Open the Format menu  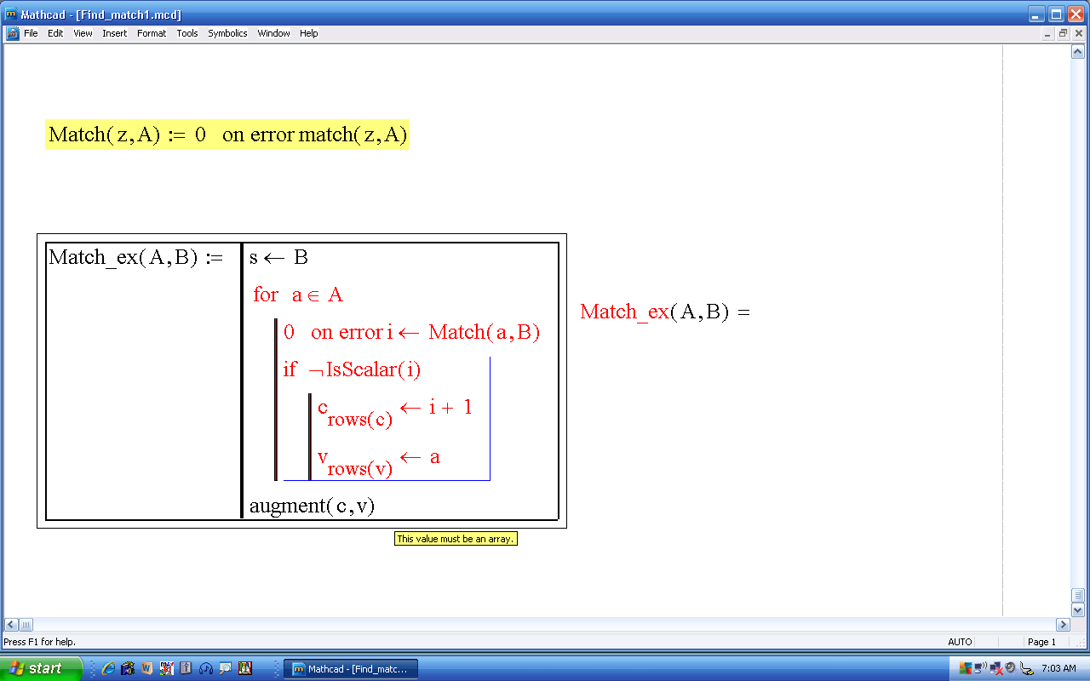click(x=152, y=33)
